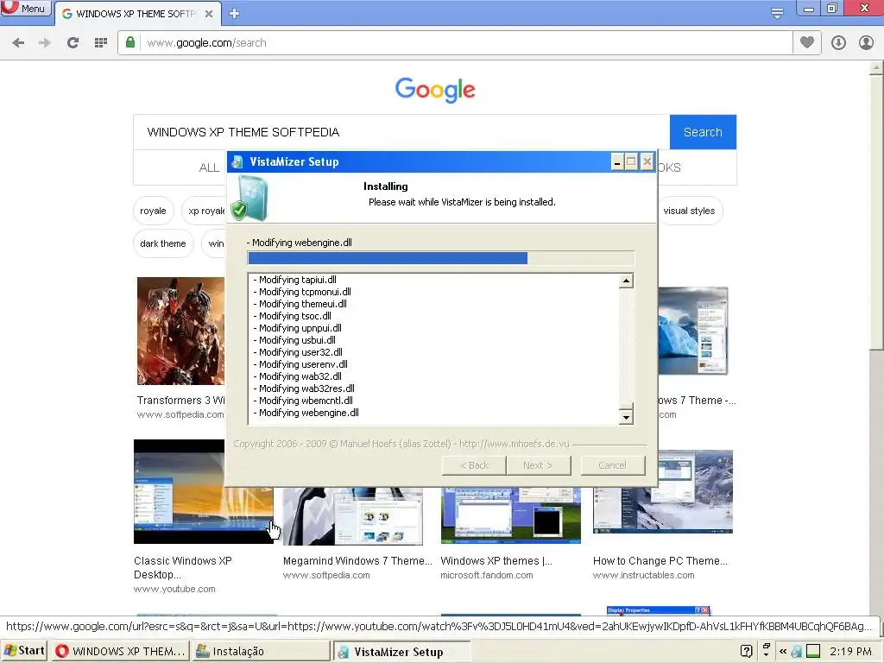This screenshot has height=663, width=884.
Task: Click the install log scroll up arrow
Action: [626, 281]
